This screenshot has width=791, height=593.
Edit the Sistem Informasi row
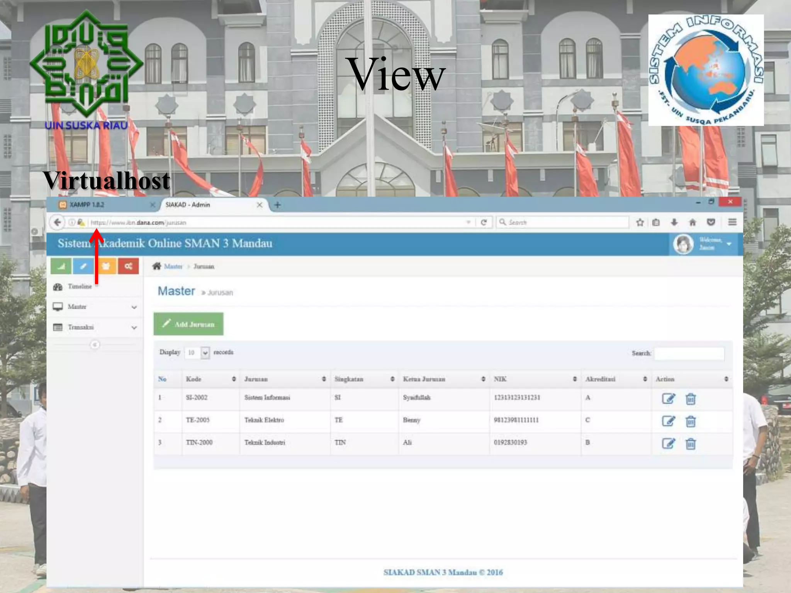669,398
